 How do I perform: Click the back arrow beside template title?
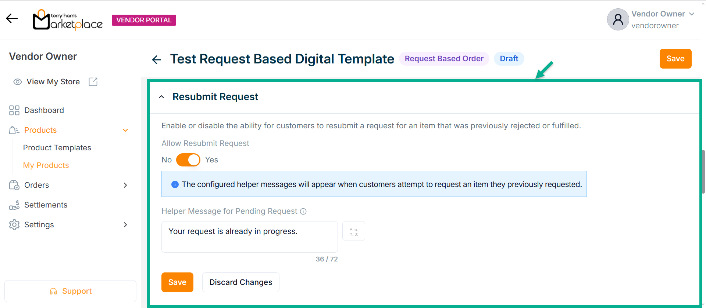(x=157, y=59)
